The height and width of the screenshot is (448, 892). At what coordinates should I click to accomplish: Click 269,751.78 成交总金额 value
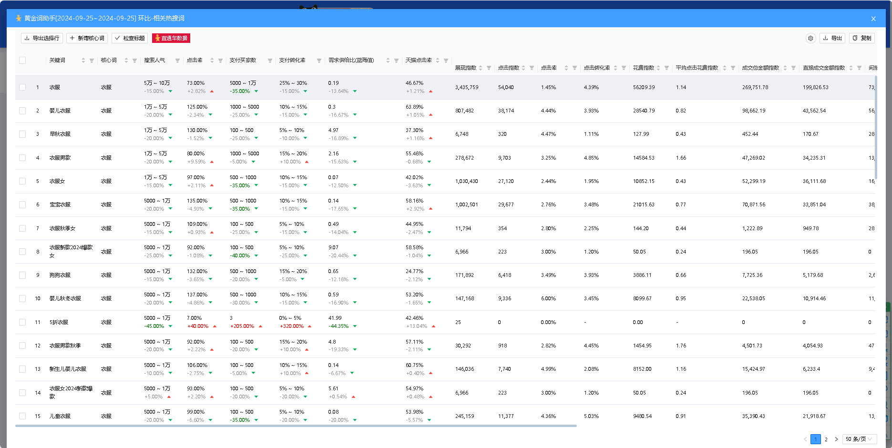tap(755, 87)
